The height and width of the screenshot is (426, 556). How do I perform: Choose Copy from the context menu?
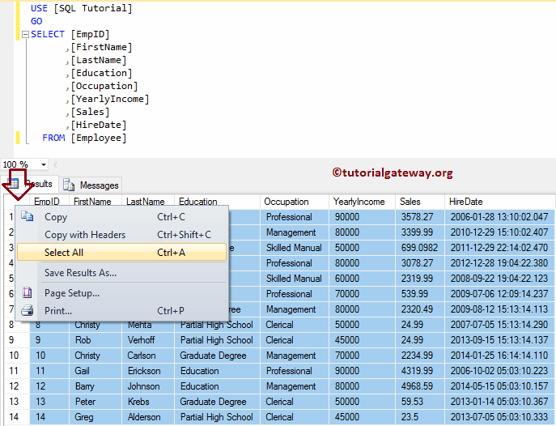pos(121,217)
